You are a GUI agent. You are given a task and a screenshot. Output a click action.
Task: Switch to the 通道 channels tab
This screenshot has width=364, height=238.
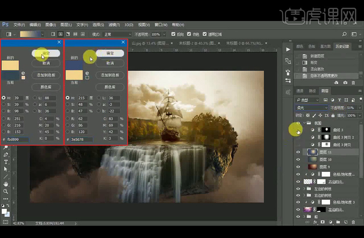pyautogui.click(x=300, y=91)
